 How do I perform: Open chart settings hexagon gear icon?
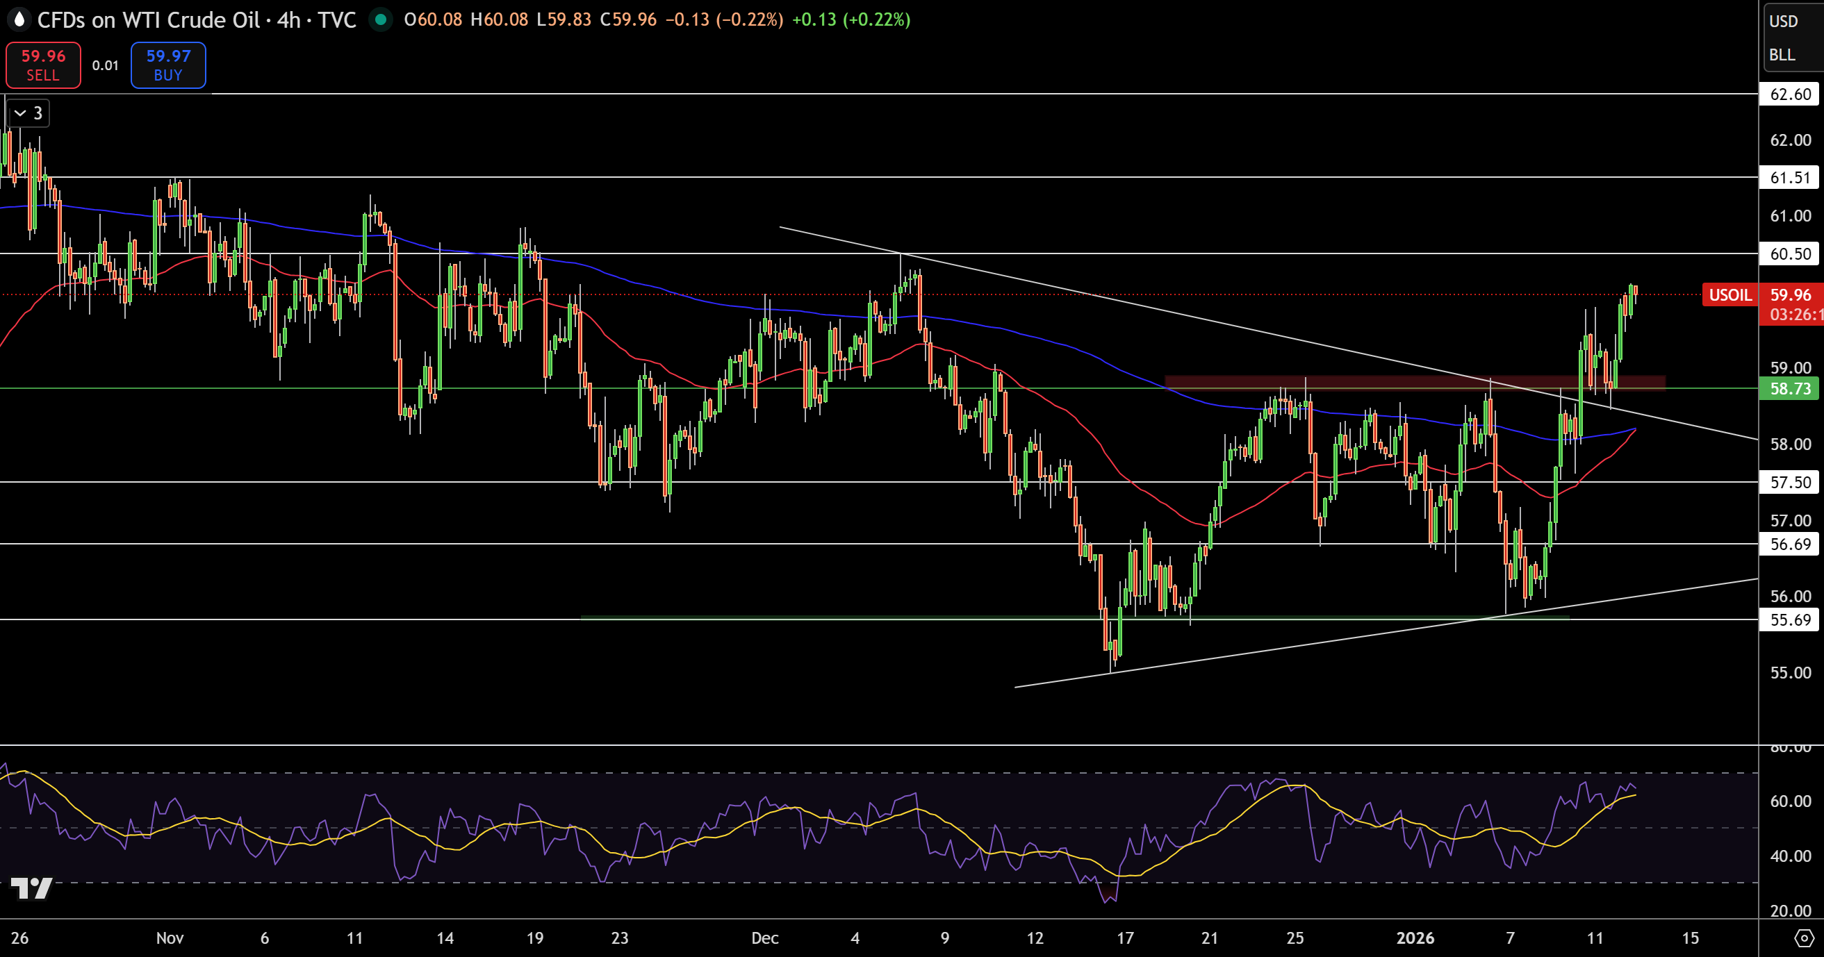pyautogui.click(x=1804, y=939)
